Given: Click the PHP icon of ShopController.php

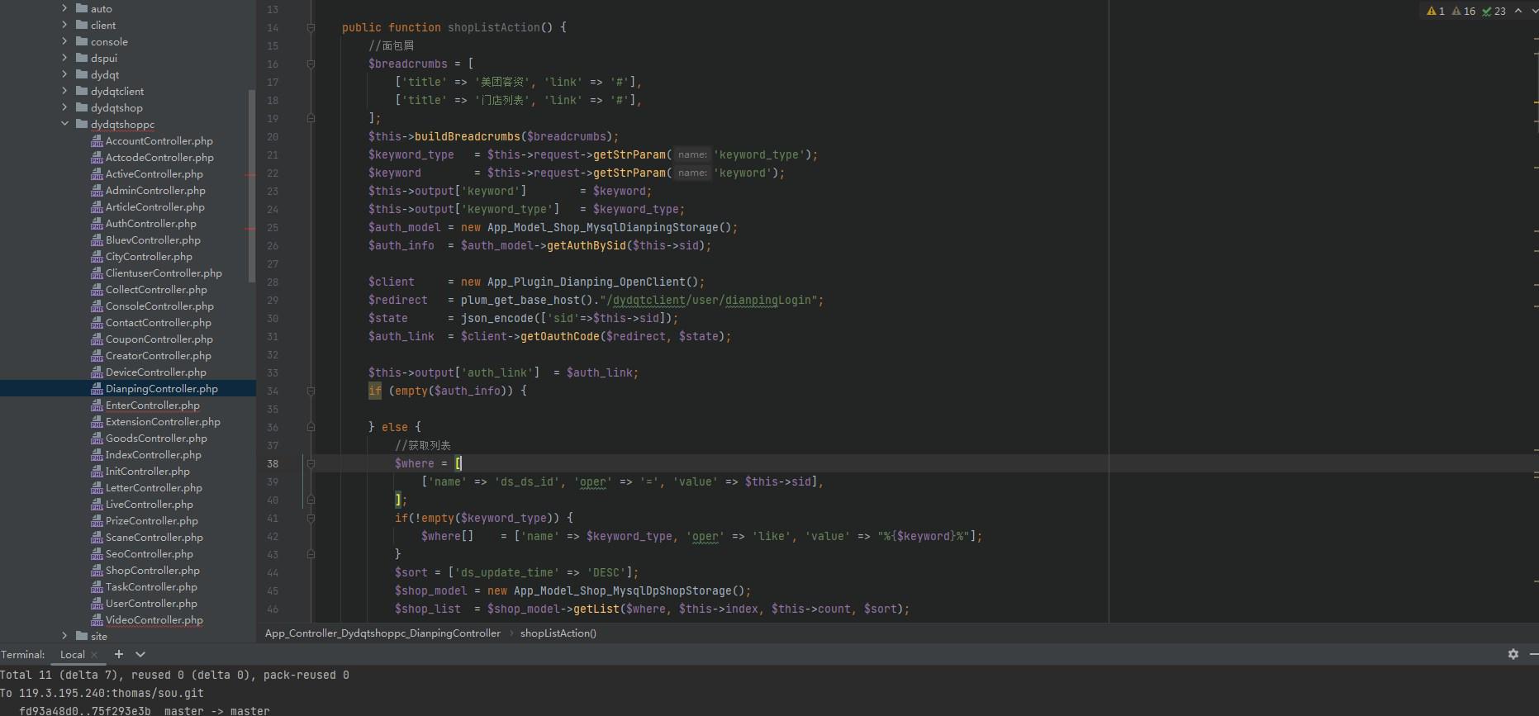Looking at the screenshot, I should click(97, 571).
